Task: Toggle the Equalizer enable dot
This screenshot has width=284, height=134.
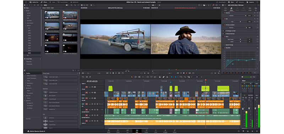Action: [x=224, y=48]
